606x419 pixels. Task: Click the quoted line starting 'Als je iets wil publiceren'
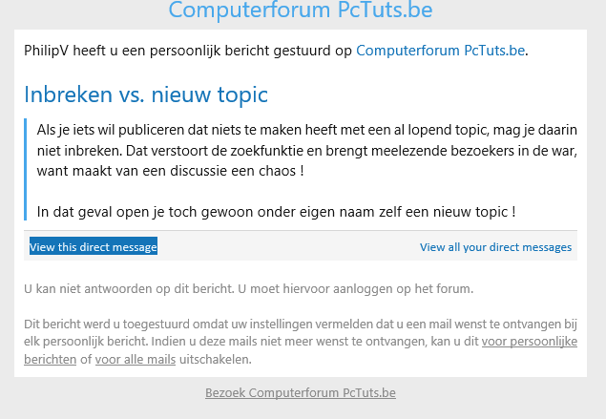307,130
